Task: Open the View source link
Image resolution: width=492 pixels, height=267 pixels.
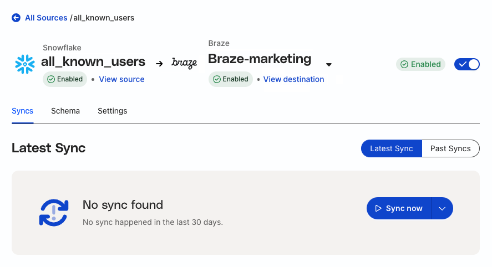Action: point(121,79)
